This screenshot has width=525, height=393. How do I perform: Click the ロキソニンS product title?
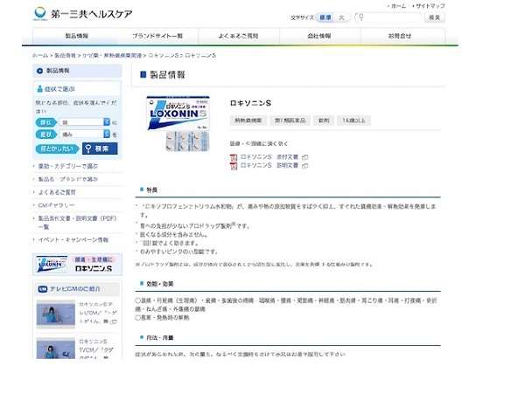tap(251, 103)
